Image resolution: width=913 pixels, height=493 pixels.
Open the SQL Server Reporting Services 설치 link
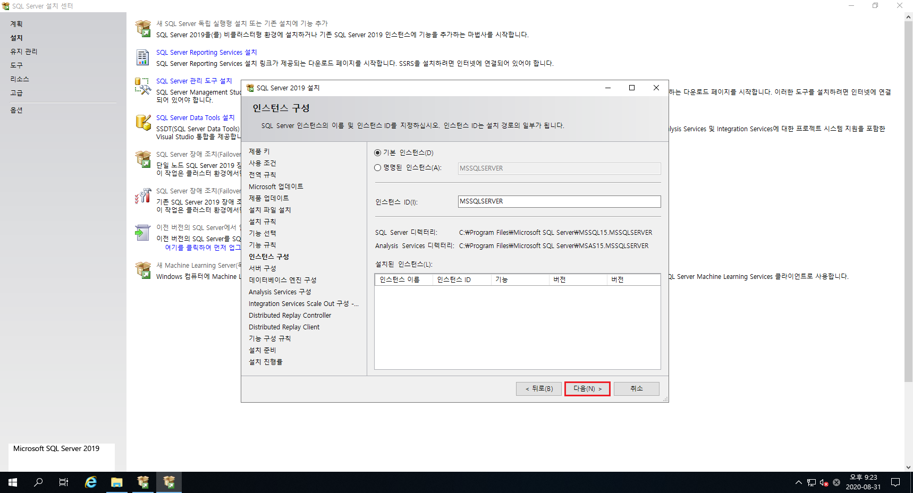[206, 52]
